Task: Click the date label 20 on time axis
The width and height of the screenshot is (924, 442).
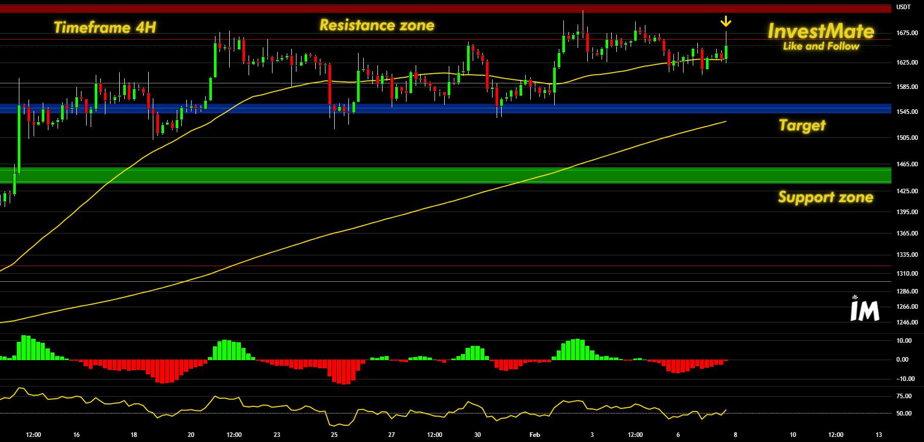Action: tap(191, 435)
